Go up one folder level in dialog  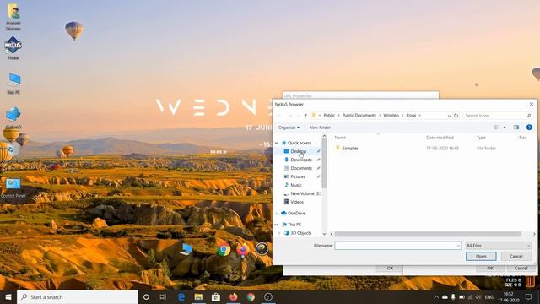[x=305, y=116]
